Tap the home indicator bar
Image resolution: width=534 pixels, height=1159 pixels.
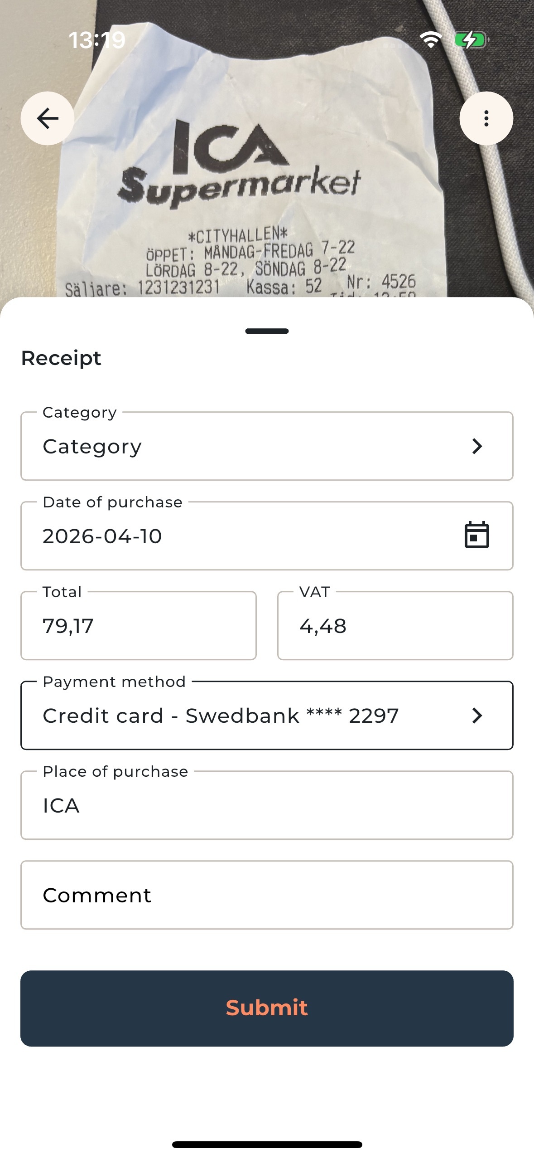[x=267, y=1144]
